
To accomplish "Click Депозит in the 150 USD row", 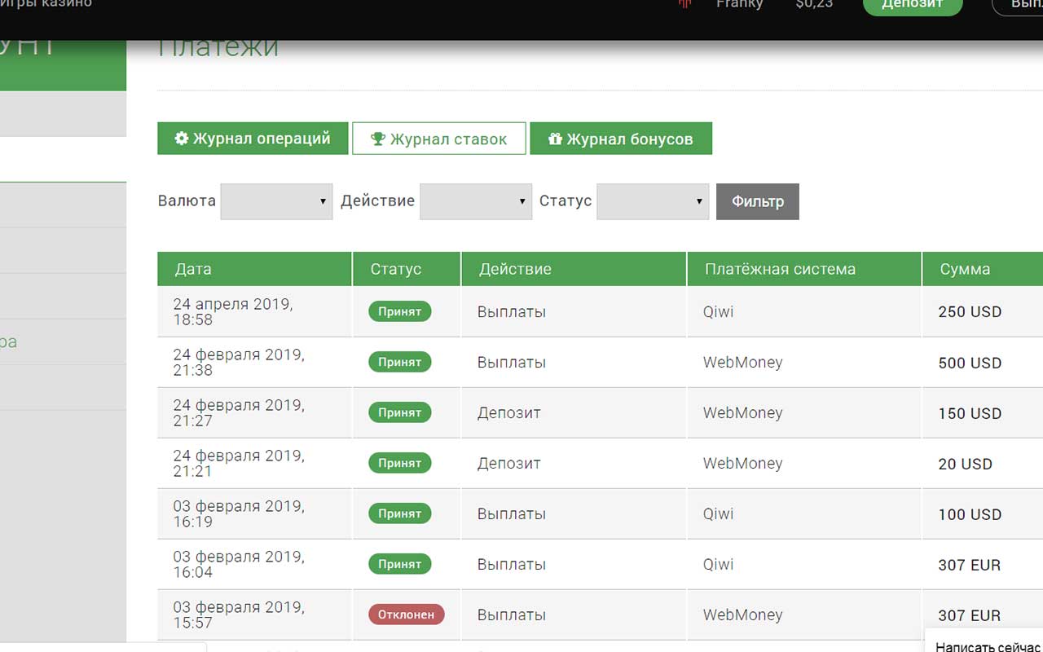I will [x=509, y=413].
